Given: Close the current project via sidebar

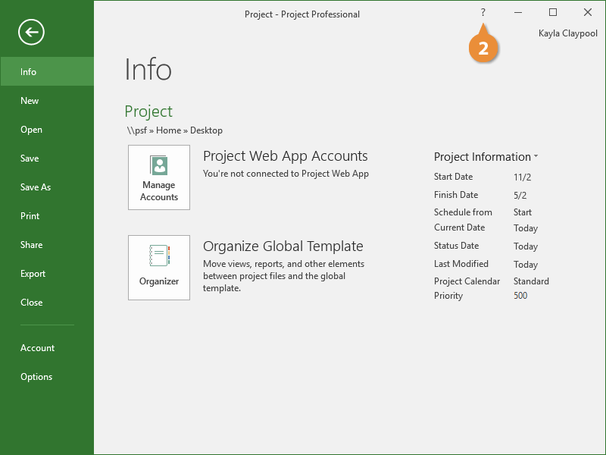Looking at the screenshot, I should pyautogui.click(x=31, y=303).
